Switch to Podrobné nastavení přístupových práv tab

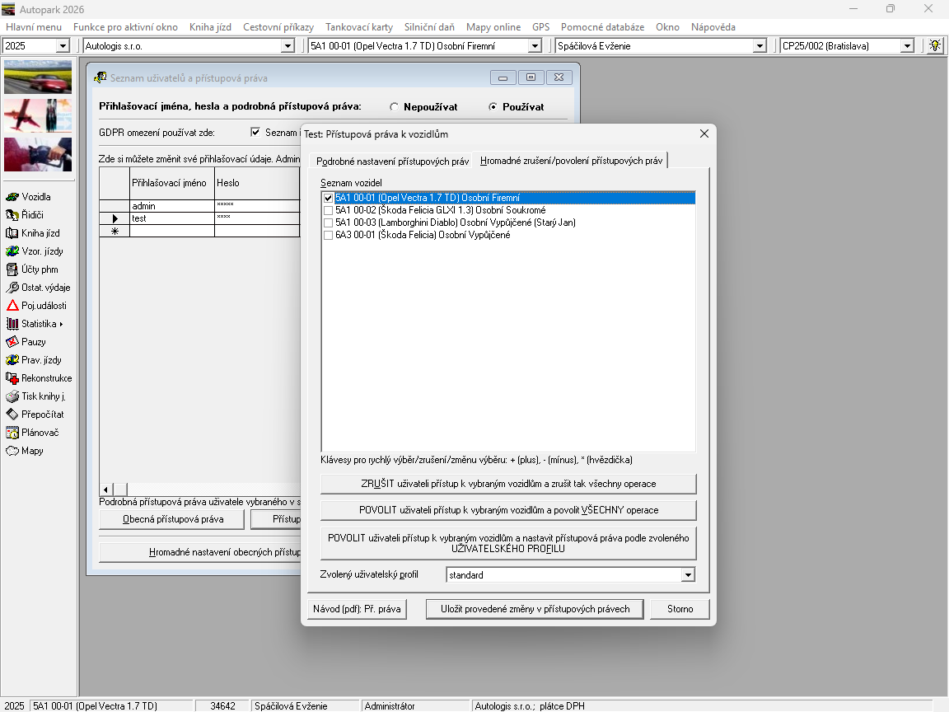click(392, 162)
